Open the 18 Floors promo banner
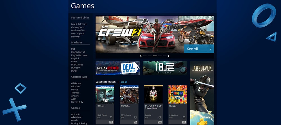Screen dimensions: 281x125 [165, 68]
